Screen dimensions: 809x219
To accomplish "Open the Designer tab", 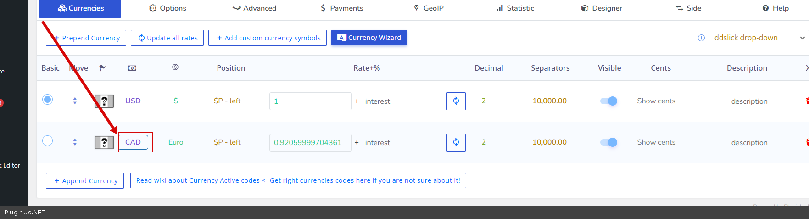I will [x=602, y=8].
